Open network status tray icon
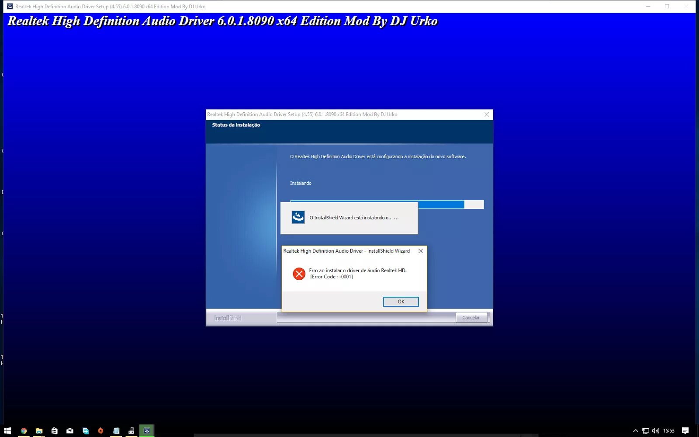699x437 pixels. coord(646,430)
